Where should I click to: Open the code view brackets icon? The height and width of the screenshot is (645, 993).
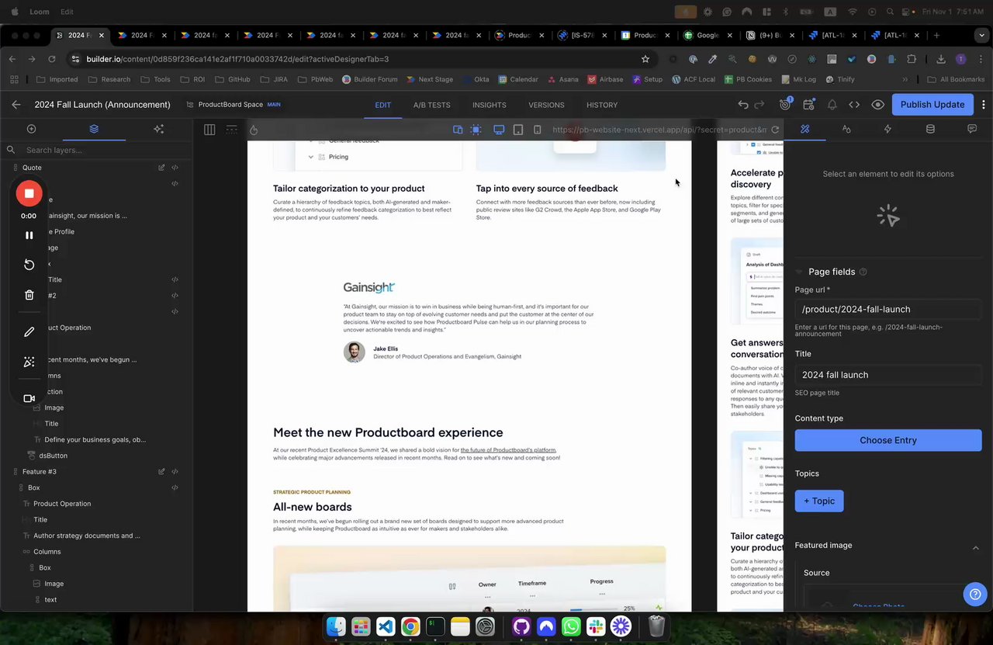[x=854, y=105]
